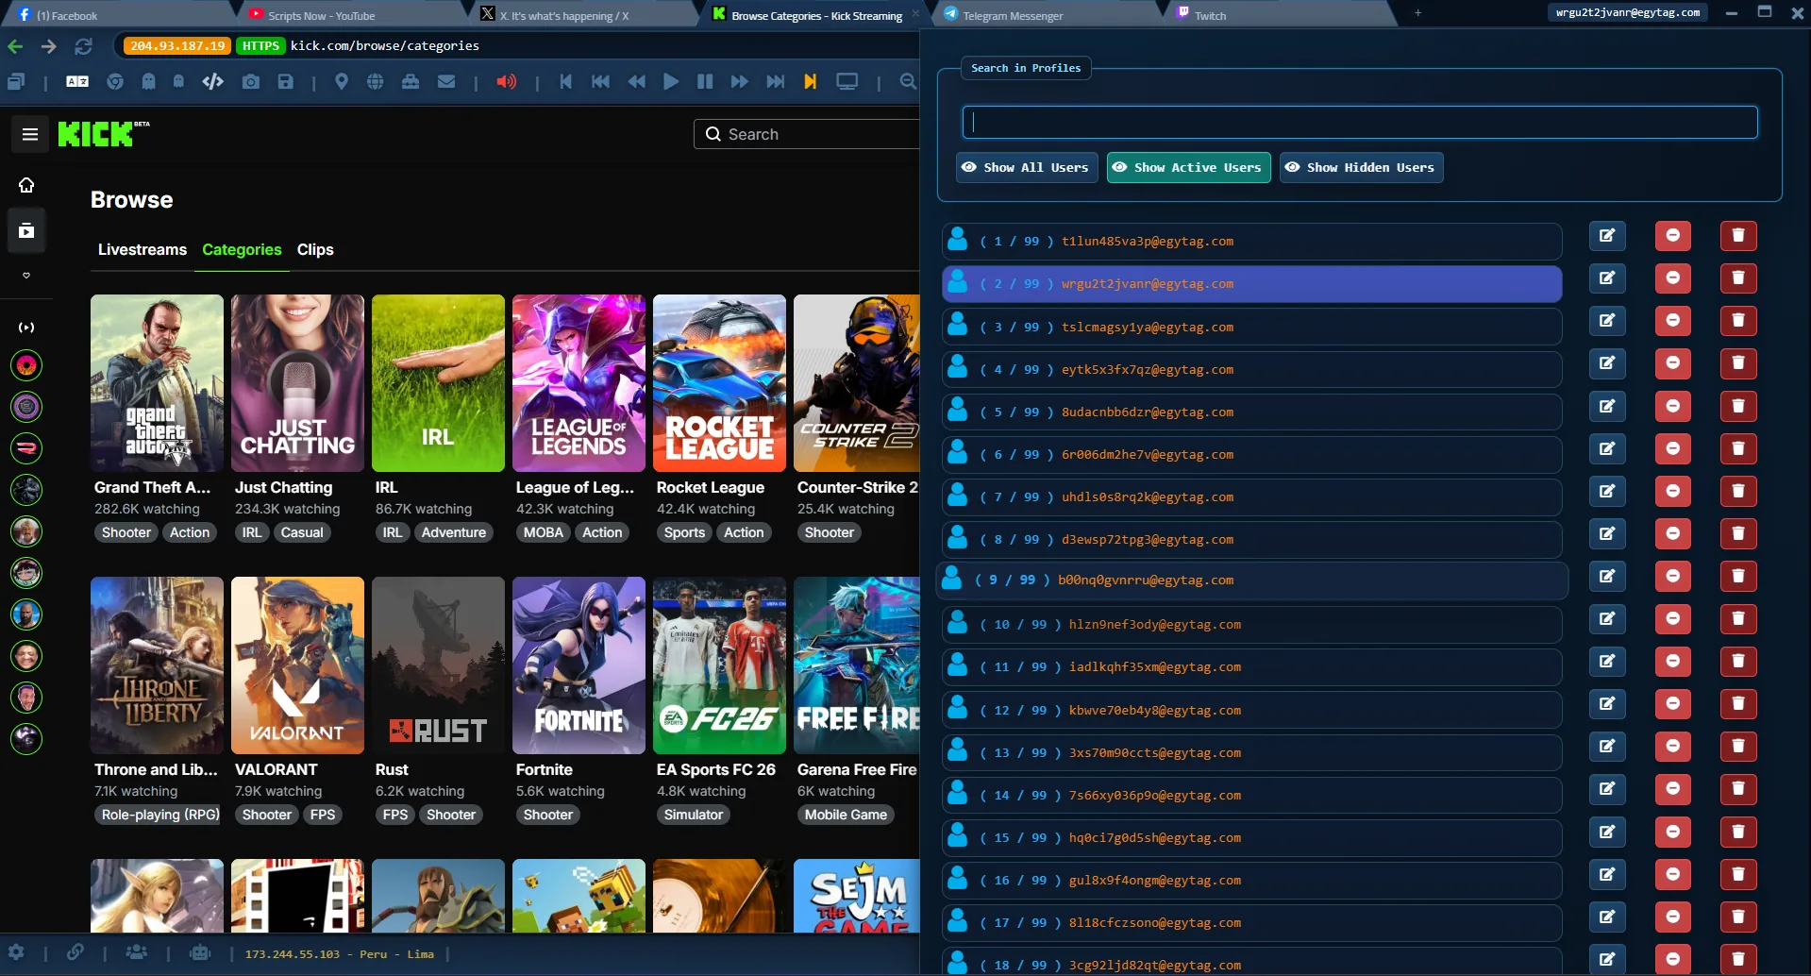Mute sound with the red speaker icon

[x=507, y=82]
